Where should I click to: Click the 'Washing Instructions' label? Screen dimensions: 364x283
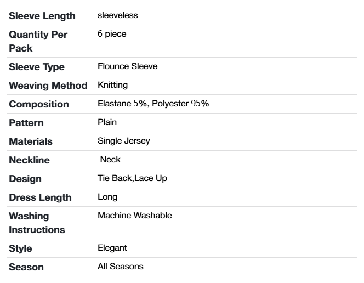click(37, 223)
